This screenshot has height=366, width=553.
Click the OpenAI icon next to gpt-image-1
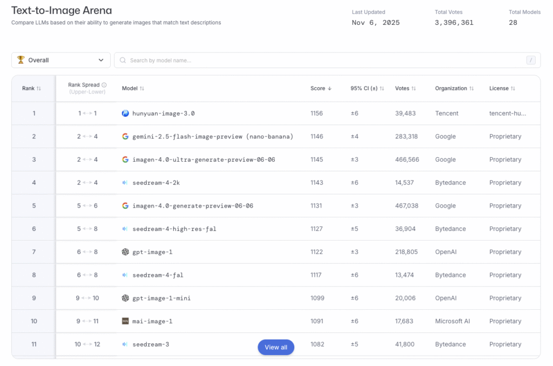[125, 252]
